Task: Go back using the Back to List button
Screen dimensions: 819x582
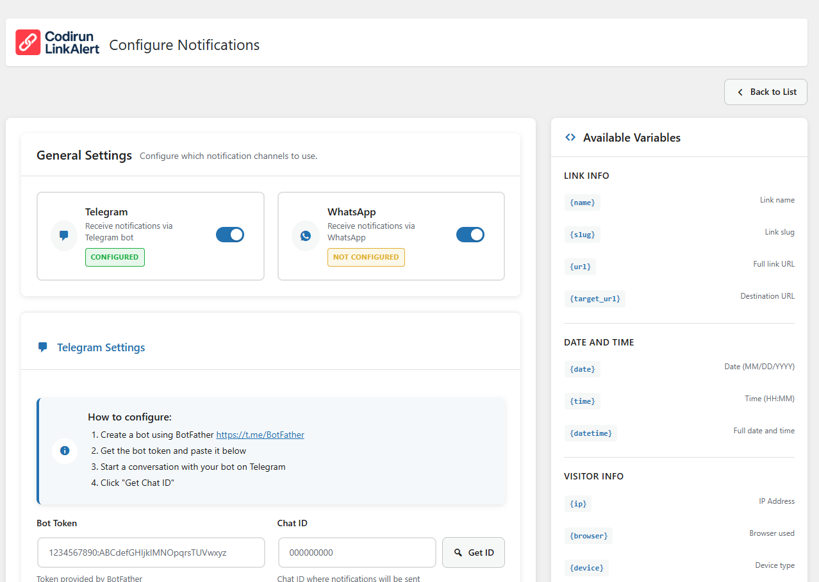Action: pyautogui.click(x=765, y=92)
